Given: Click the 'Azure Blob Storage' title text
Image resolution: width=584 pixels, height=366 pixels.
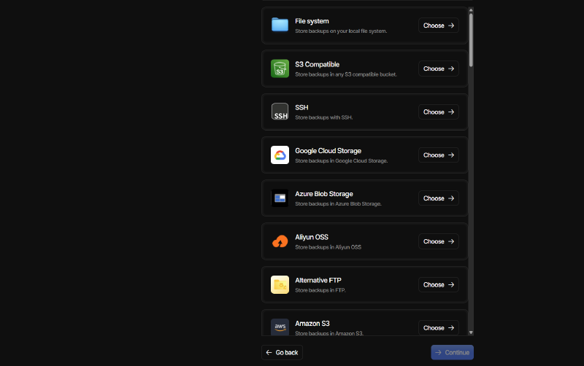Looking at the screenshot, I should 323,194.
